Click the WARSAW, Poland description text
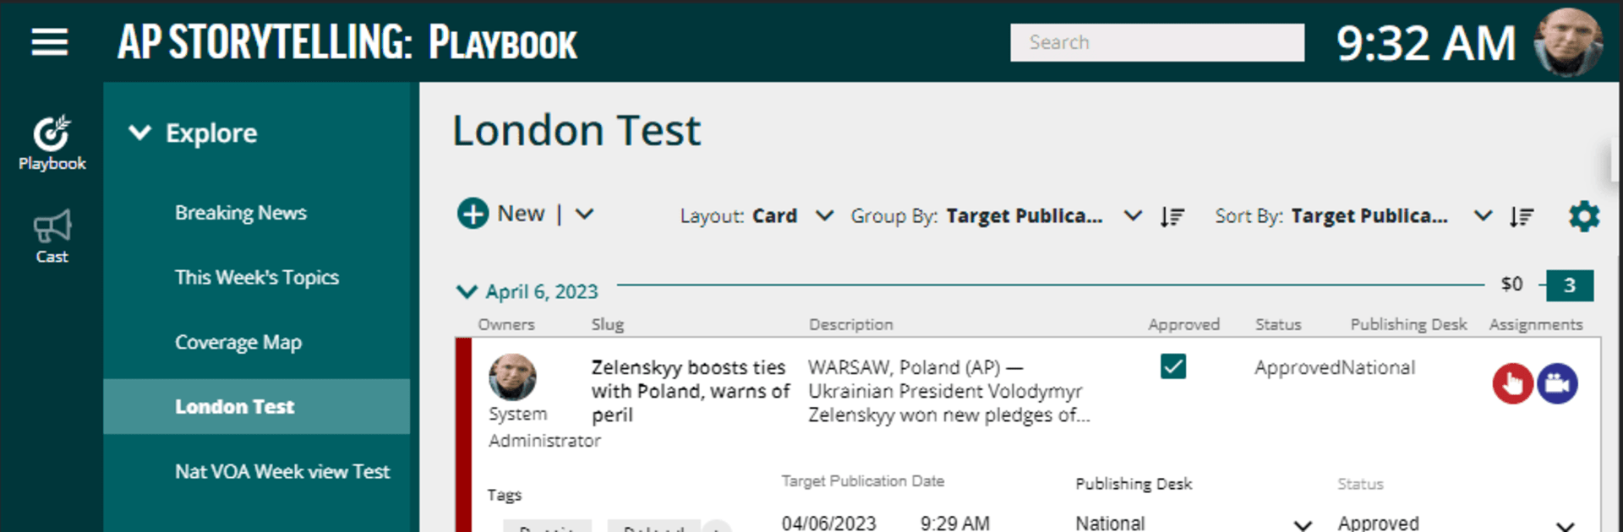Screen dimensions: 1623x532 click(x=948, y=391)
